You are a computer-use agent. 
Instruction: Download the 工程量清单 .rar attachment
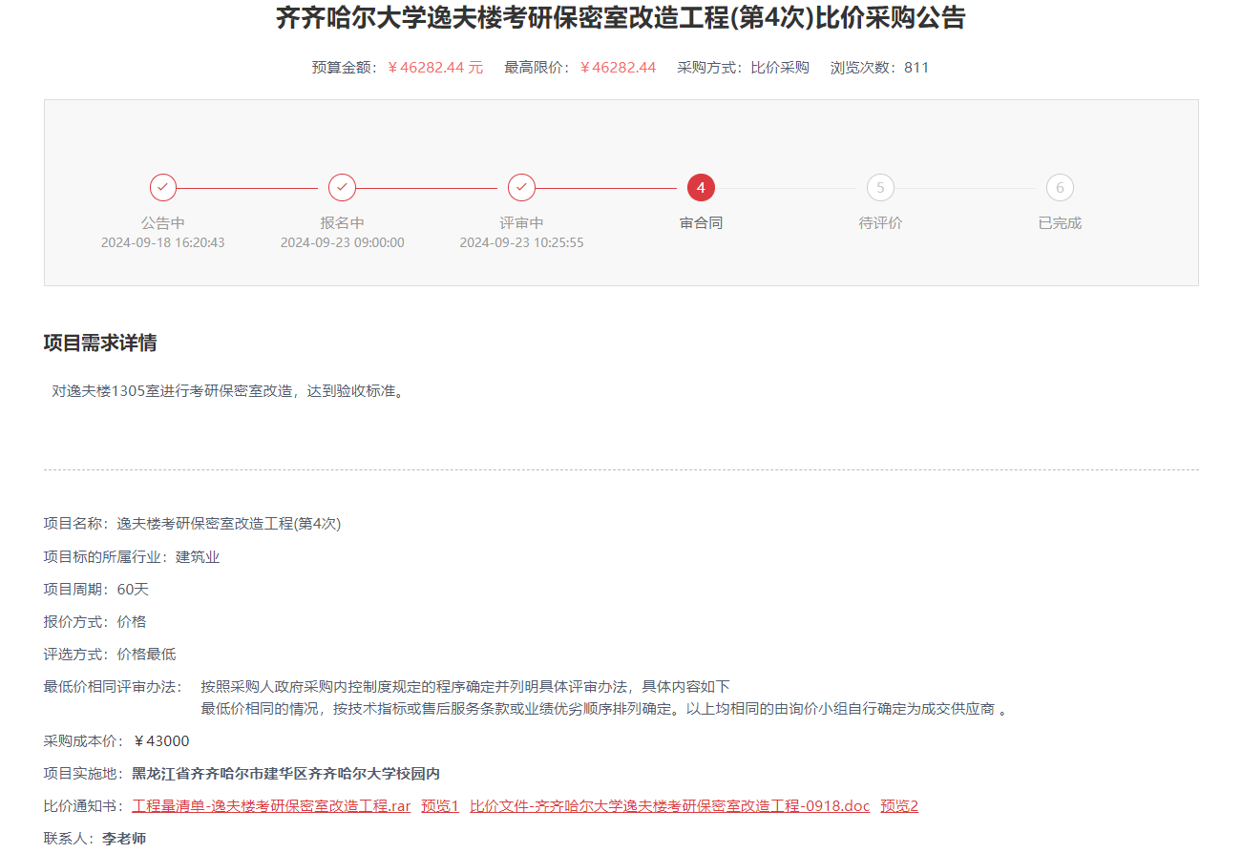click(271, 806)
